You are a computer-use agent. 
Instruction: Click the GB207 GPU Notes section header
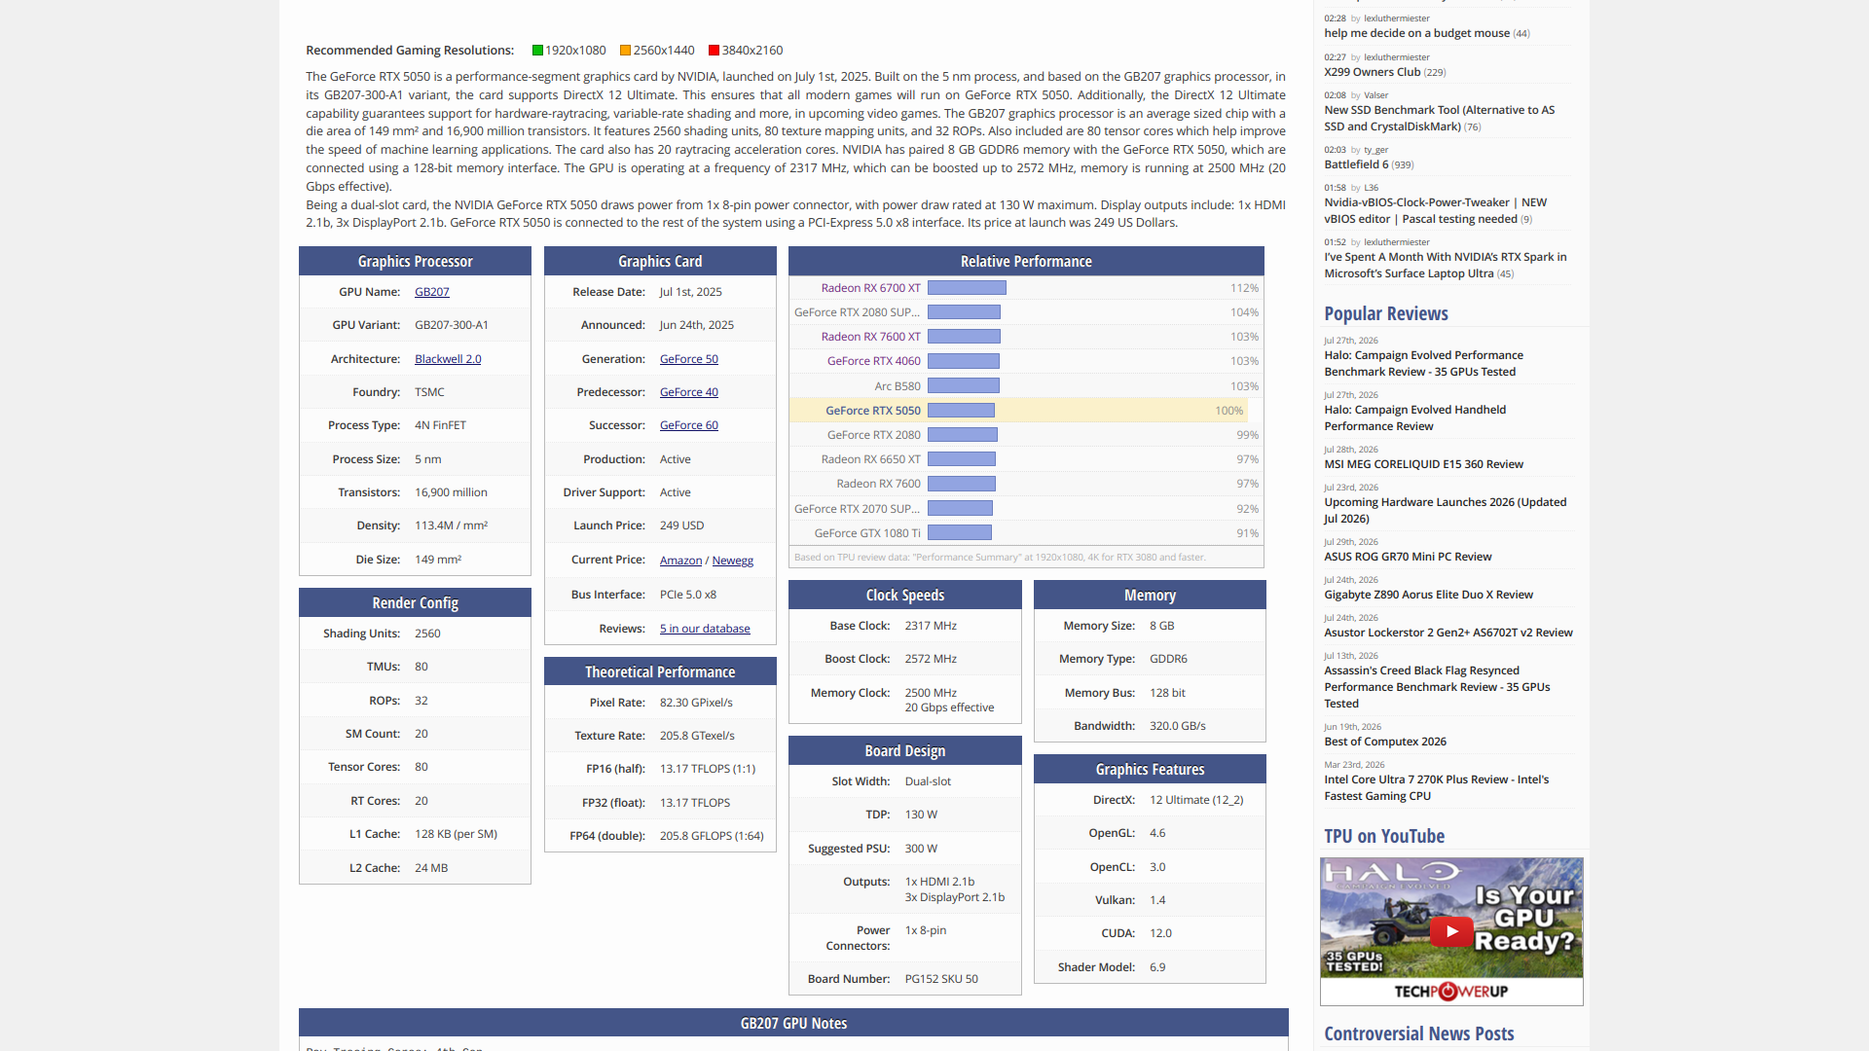(793, 1023)
